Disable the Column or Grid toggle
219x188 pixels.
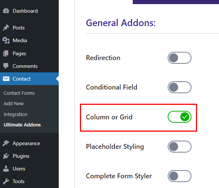(180, 117)
